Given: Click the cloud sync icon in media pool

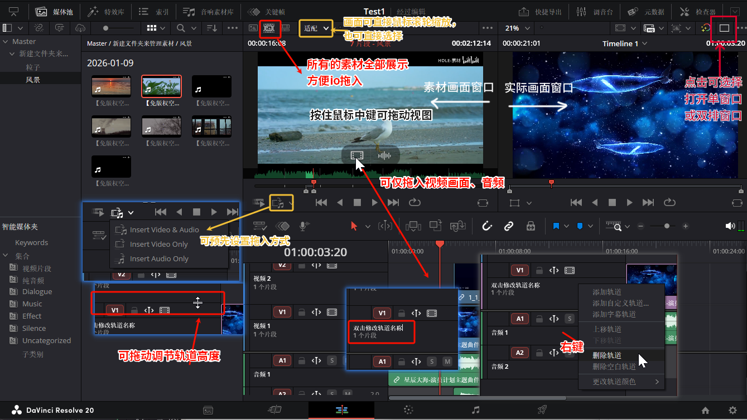Looking at the screenshot, I should tap(81, 28).
